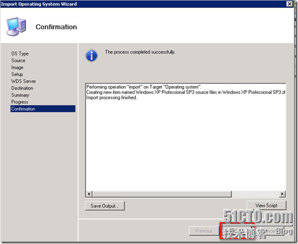Select the Image wizard step
Screen dimensions: 298x244
click(x=17, y=67)
